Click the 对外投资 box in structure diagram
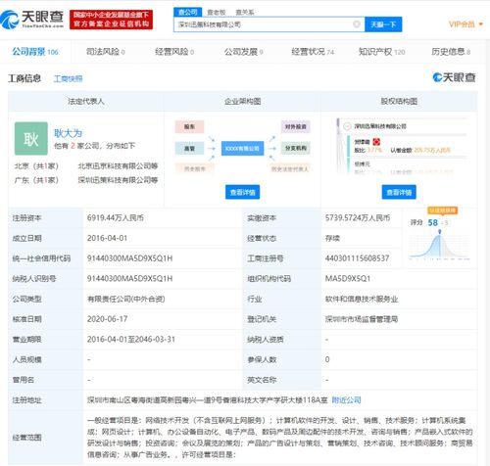The height and width of the screenshot is (466, 490). 296,126
